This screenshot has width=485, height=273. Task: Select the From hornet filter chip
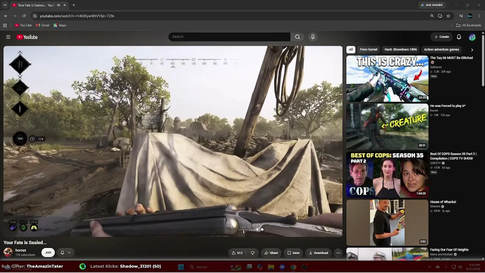[x=369, y=50]
